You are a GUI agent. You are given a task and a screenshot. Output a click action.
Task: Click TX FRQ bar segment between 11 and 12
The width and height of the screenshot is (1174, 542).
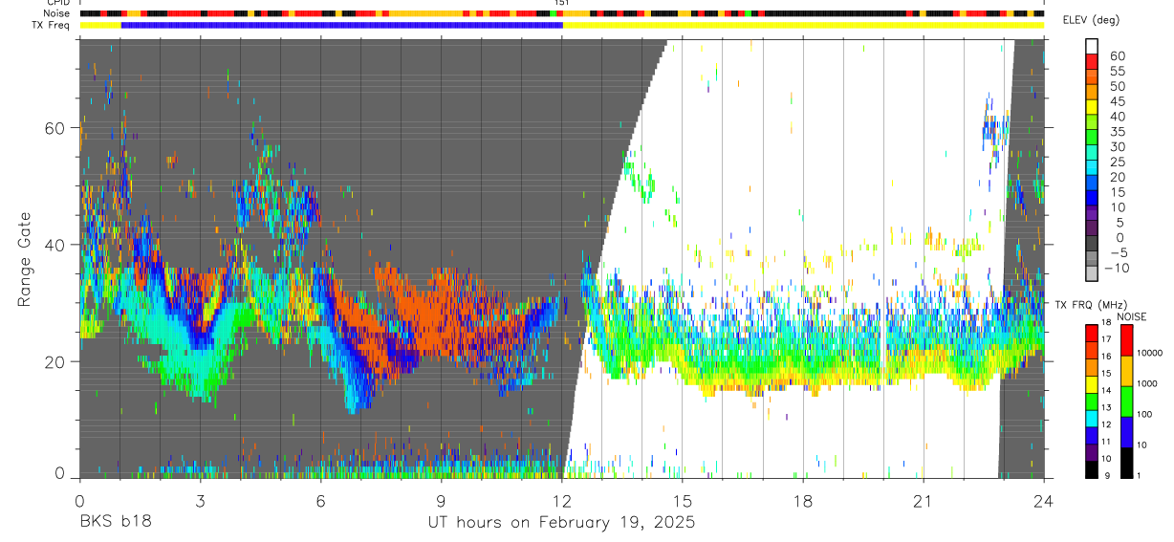1092,436
